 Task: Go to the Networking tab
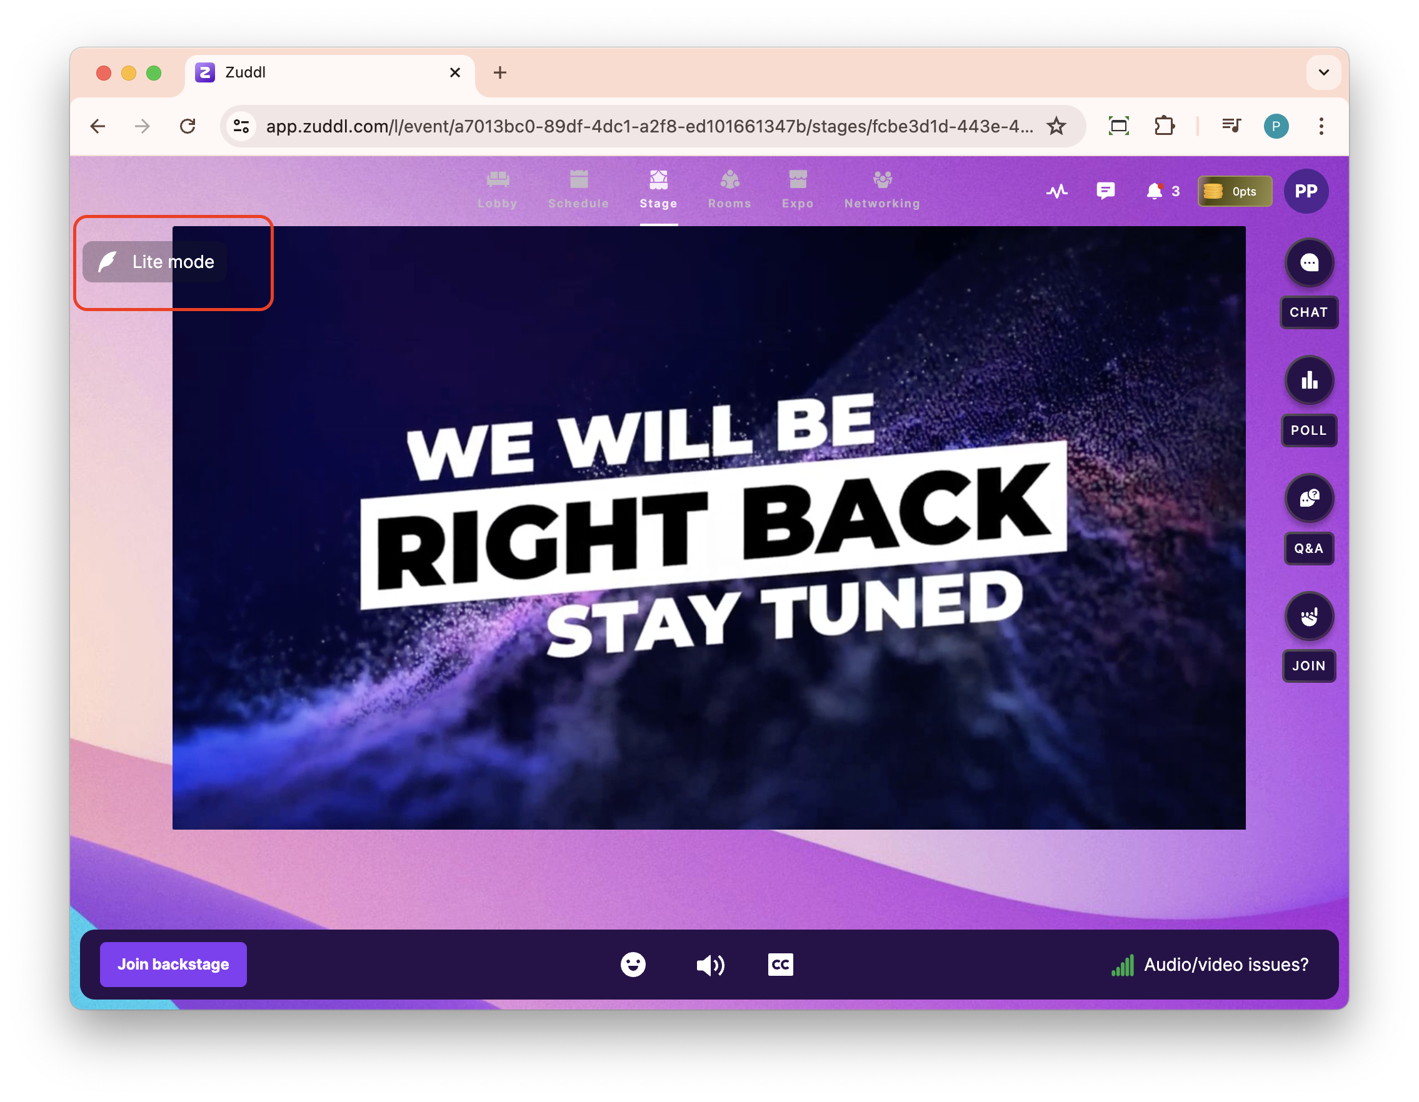[881, 190]
